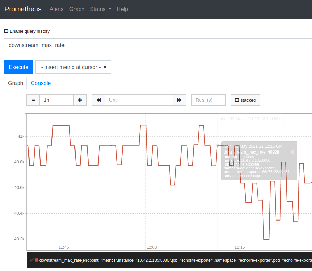Click the 12:00 x-axis label
312x271 pixels.
pos(152,247)
